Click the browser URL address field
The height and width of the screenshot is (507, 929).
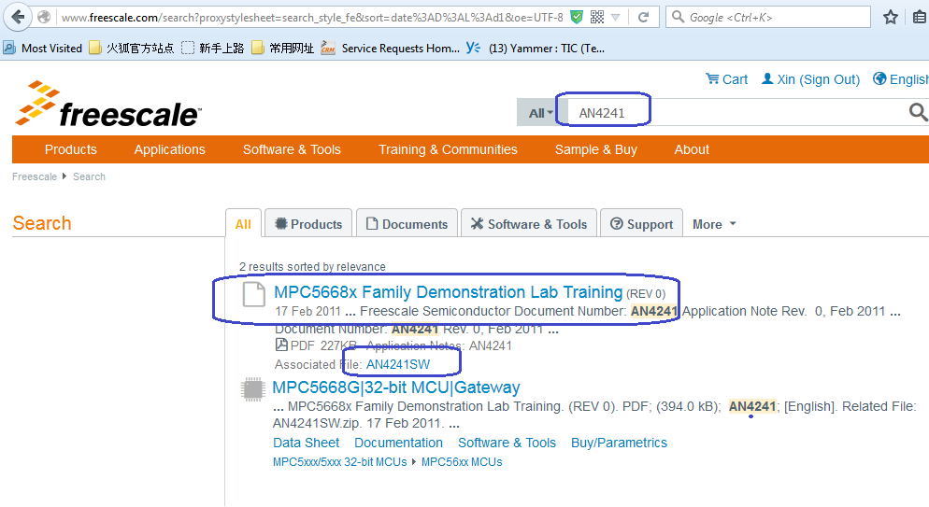(x=312, y=17)
